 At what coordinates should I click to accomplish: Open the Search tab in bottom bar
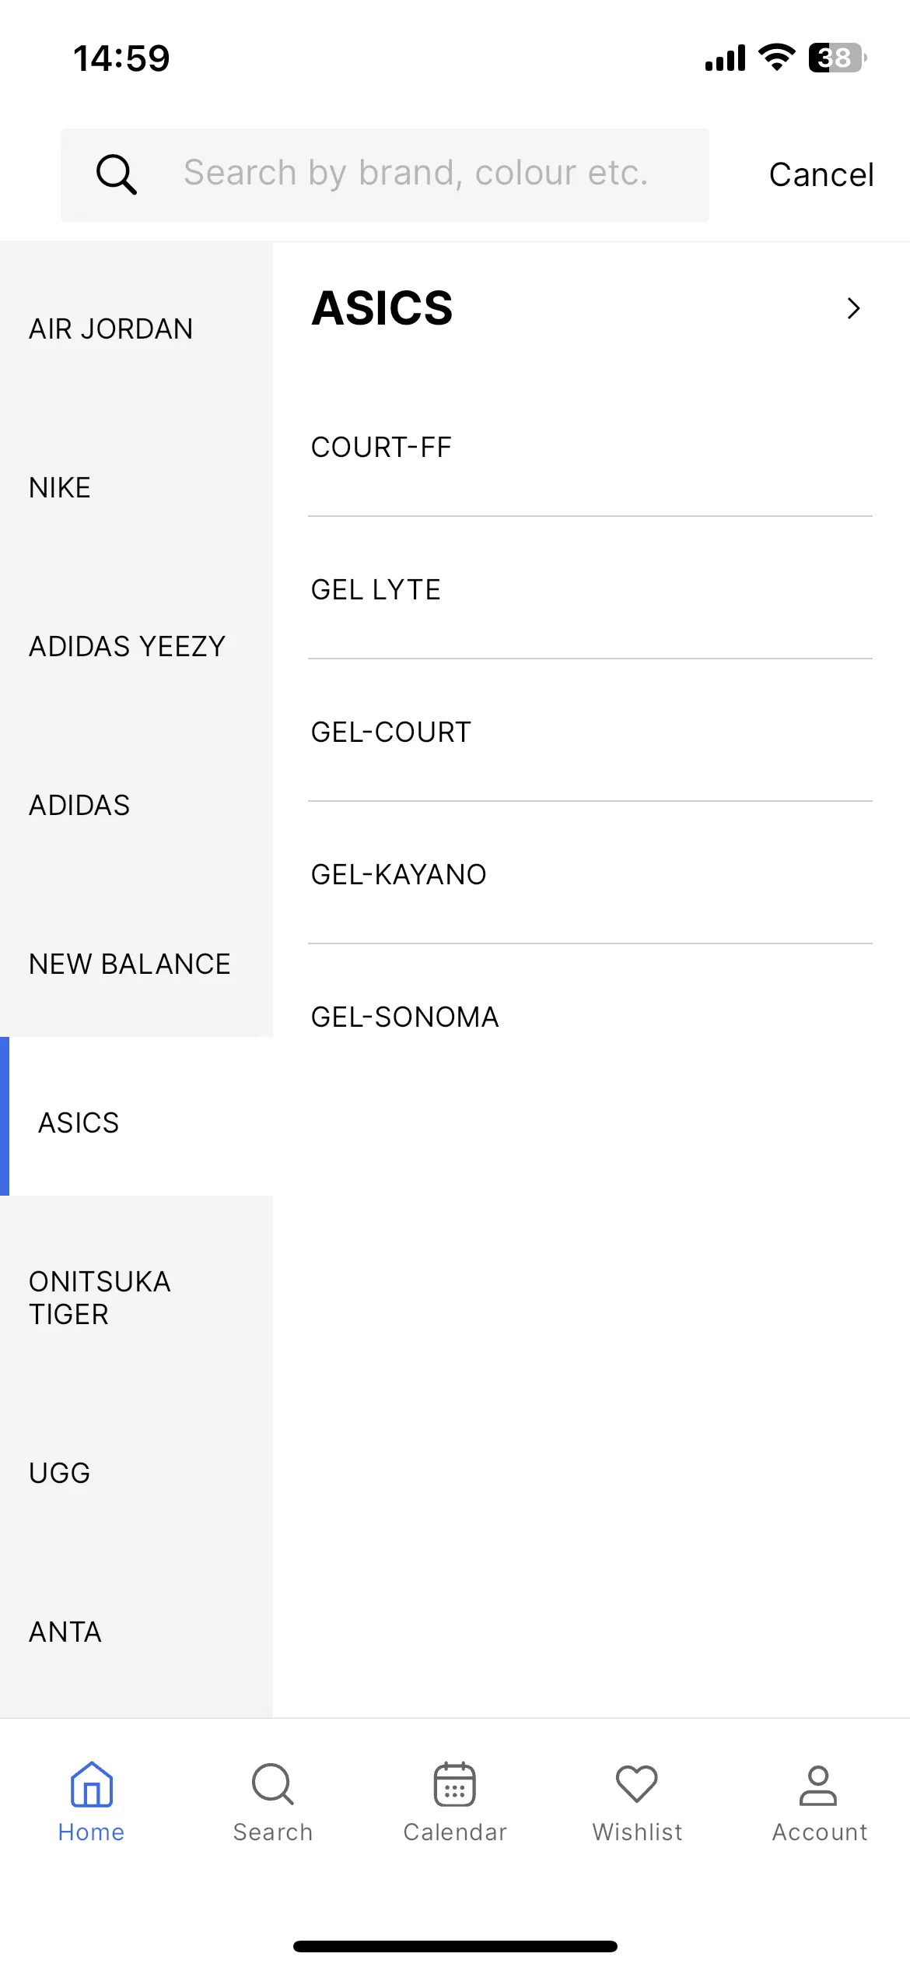(x=273, y=1801)
